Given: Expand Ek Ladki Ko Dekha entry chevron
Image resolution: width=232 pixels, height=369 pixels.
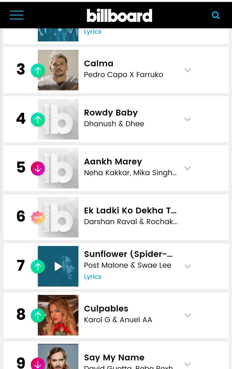Looking at the screenshot, I should coord(187,217).
